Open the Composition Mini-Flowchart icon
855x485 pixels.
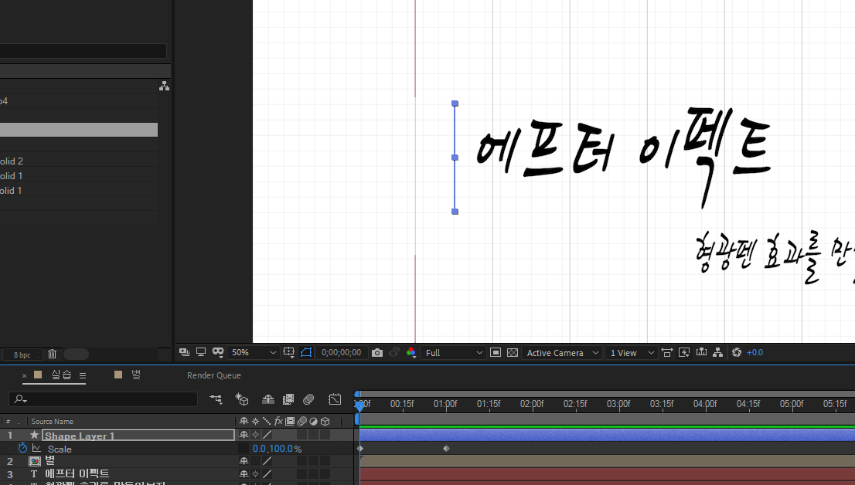click(216, 399)
